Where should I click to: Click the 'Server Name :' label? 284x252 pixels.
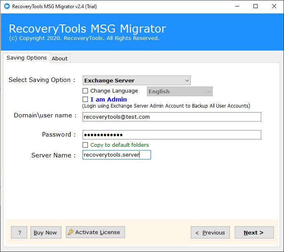53,155
